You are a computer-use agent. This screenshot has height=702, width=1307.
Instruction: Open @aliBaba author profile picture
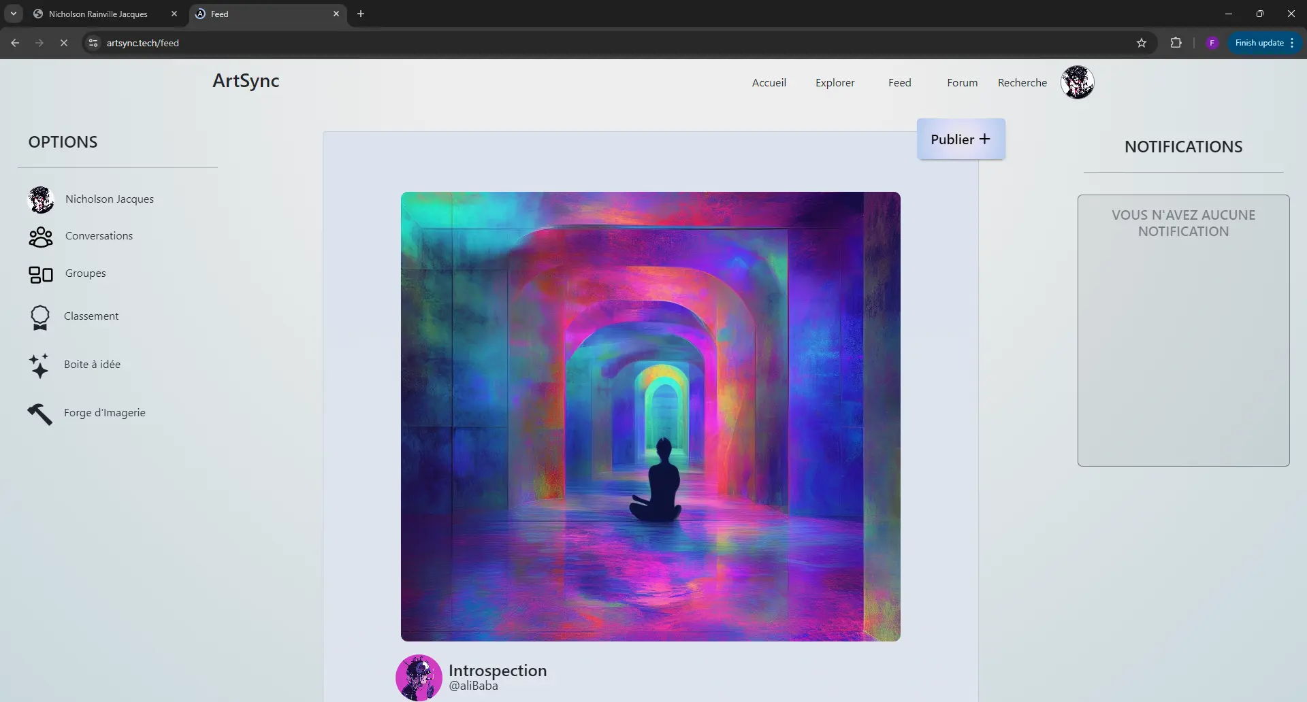(x=419, y=678)
